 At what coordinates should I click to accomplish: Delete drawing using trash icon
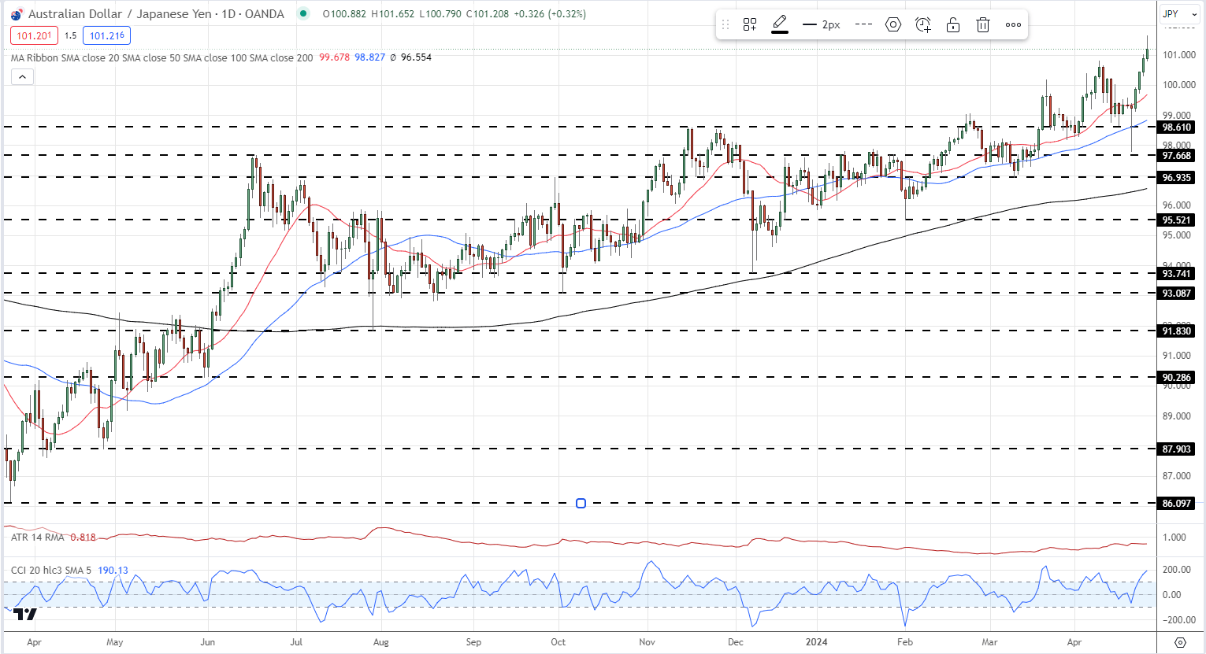click(x=983, y=25)
